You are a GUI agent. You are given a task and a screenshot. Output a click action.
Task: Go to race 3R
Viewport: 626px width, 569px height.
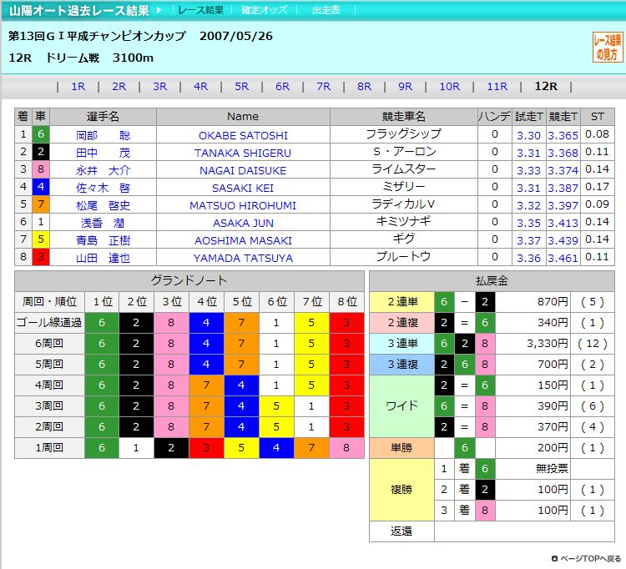coord(160,86)
